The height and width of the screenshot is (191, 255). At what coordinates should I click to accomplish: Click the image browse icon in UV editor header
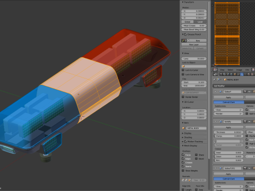pyautogui.click(x=253, y=70)
